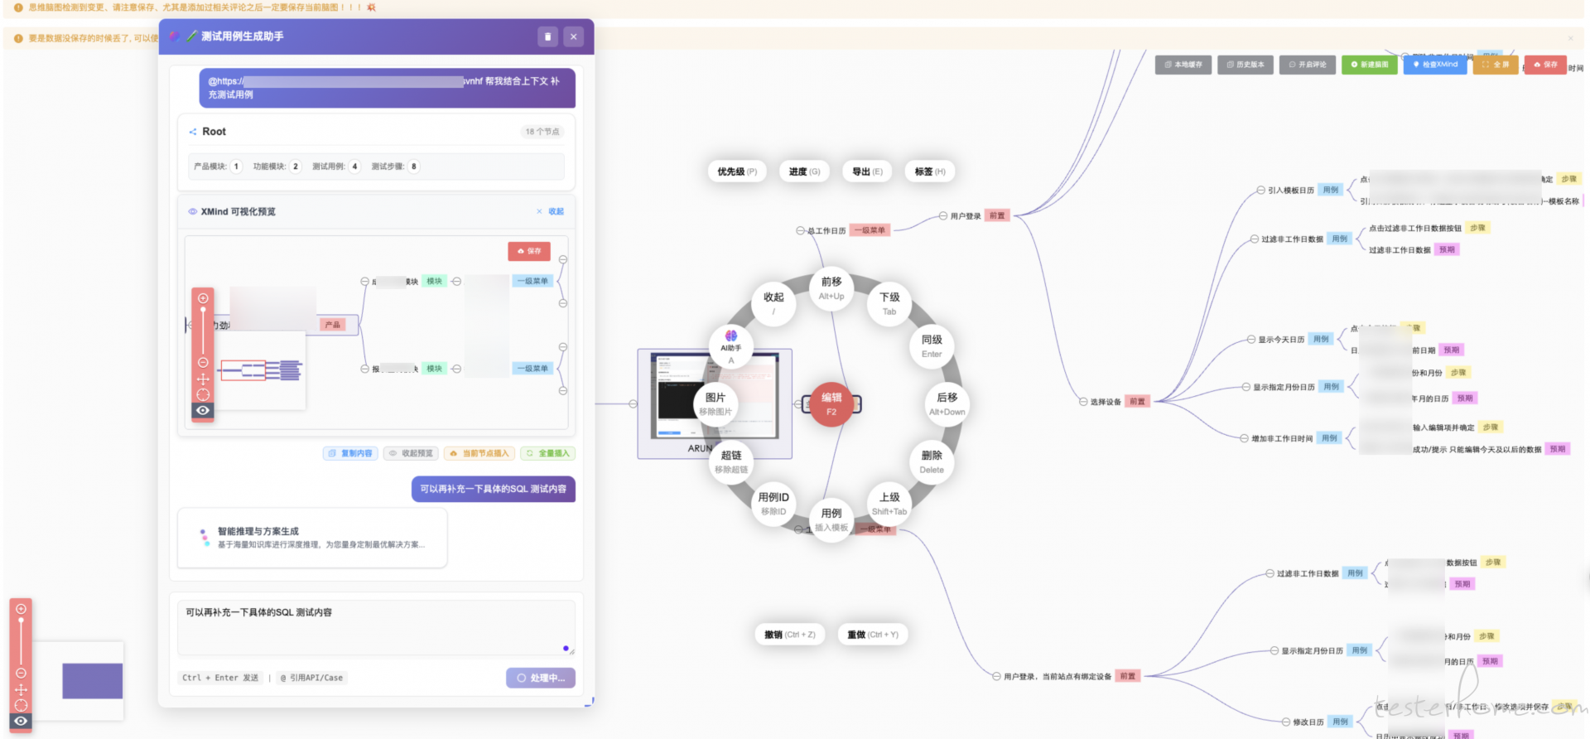Screen dimensions: 1590x739
Task: Click the 历史版本 toolbar button
Action: pyautogui.click(x=1245, y=65)
